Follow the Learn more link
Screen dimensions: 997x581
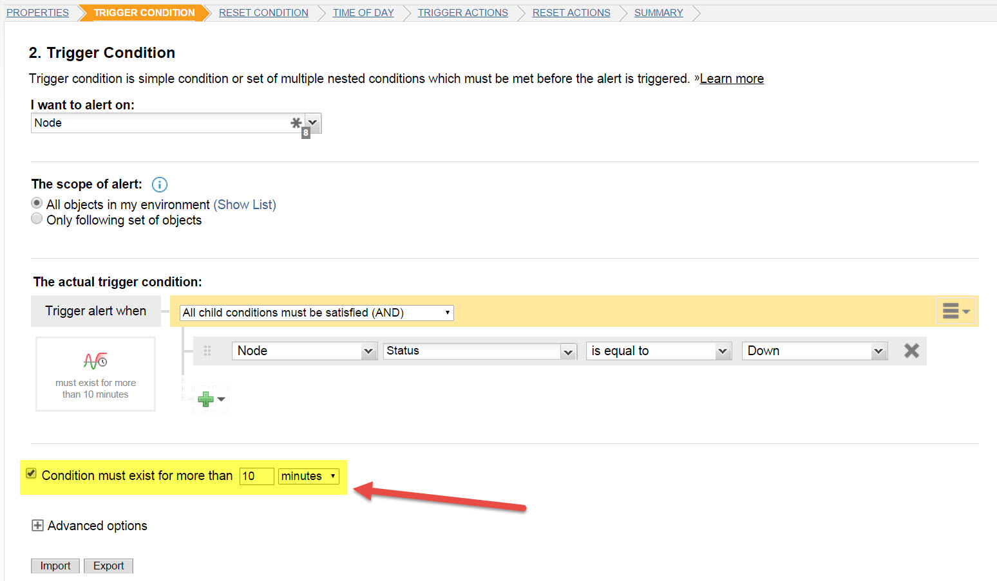pos(732,78)
